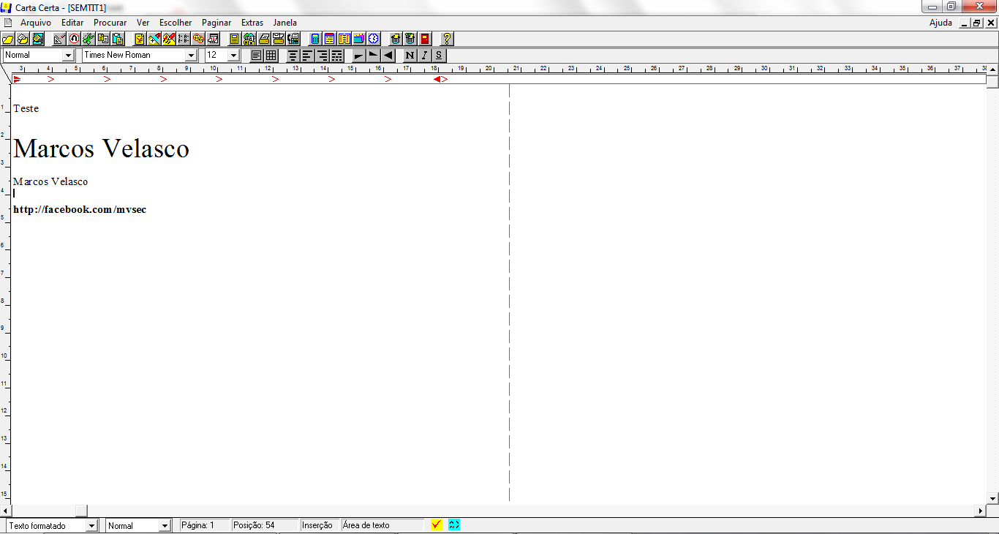Click the center align text button
Image resolution: width=999 pixels, height=534 pixels.
293,56
